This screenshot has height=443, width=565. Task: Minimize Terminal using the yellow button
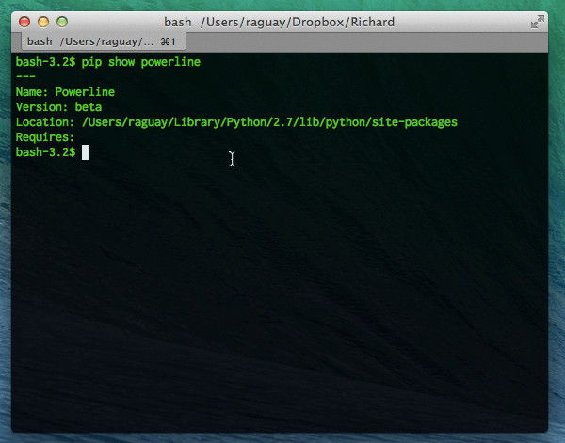click(43, 22)
